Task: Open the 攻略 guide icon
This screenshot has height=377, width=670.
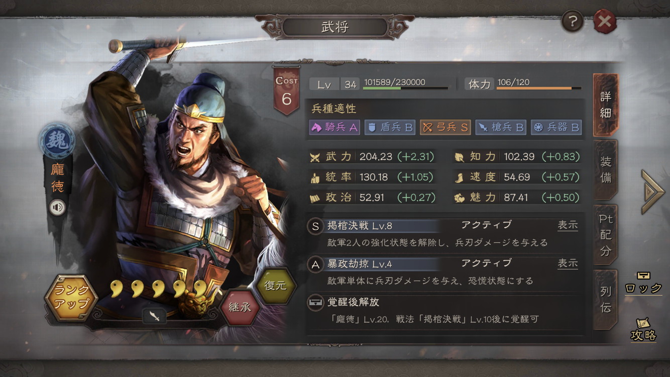Action: [643, 322]
